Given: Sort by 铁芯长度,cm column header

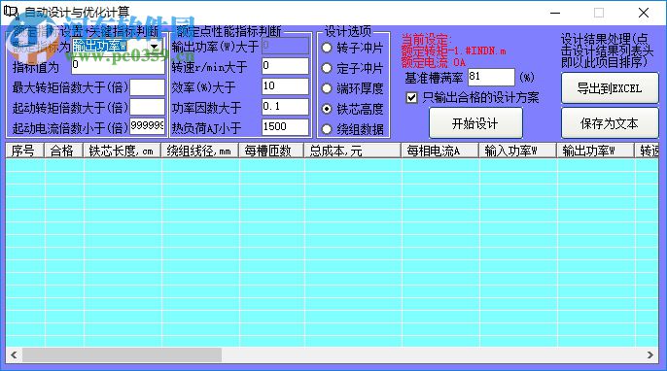Looking at the screenshot, I should pyautogui.click(x=122, y=151).
